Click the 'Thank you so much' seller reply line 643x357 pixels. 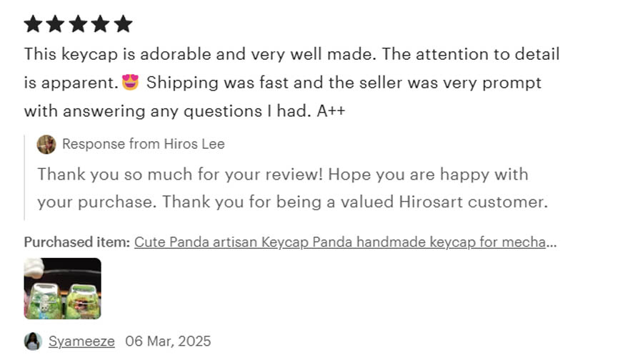(x=282, y=175)
